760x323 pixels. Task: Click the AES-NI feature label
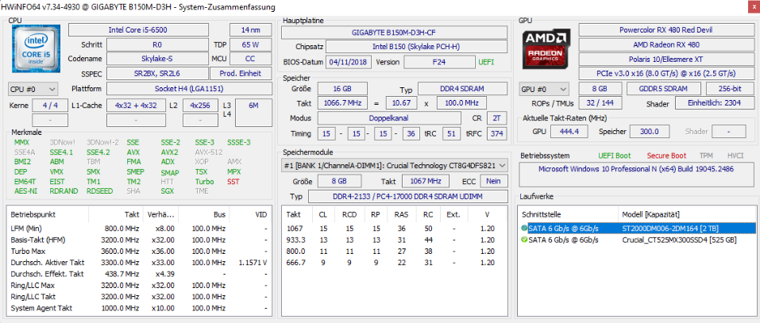[x=25, y=190]
